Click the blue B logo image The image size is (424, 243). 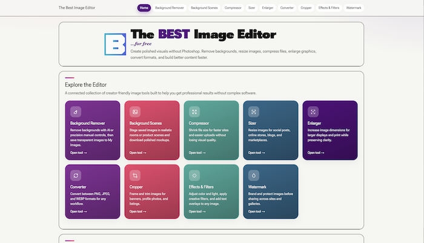115,44
